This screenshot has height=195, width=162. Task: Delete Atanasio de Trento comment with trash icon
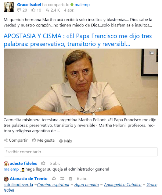pyautogui.click(x=70, y=179)
